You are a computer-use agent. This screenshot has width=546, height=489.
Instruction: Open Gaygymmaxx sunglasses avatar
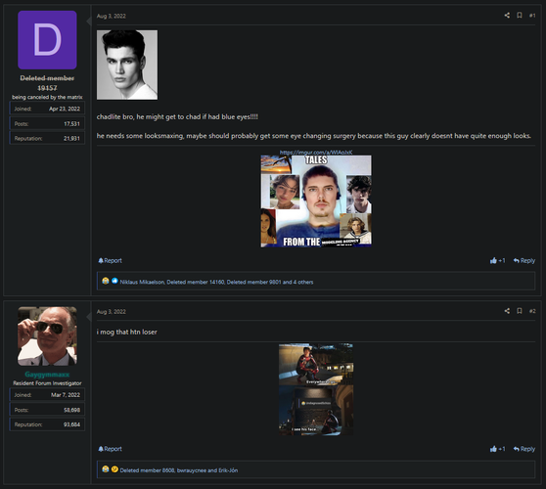point(47,335)
